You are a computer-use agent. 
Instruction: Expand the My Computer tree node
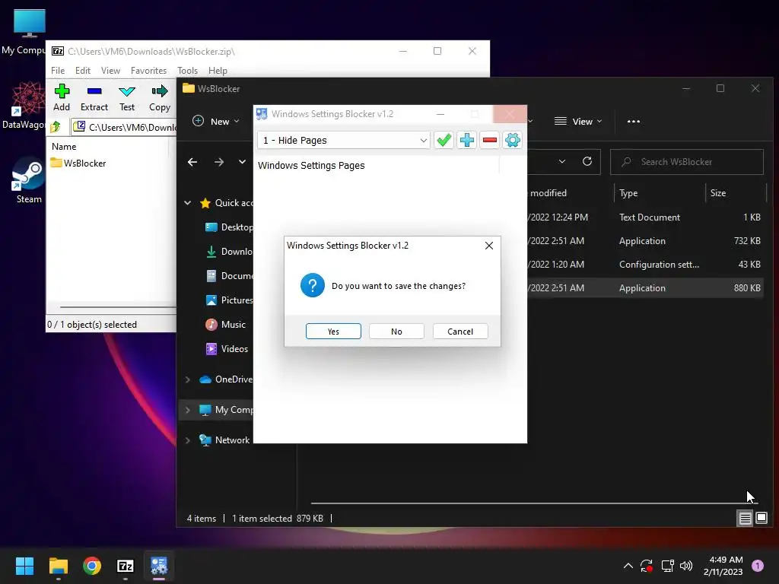click(188, 410)
